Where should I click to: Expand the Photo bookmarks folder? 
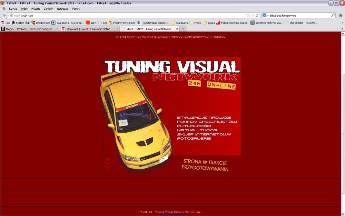(x=195, y=23)
